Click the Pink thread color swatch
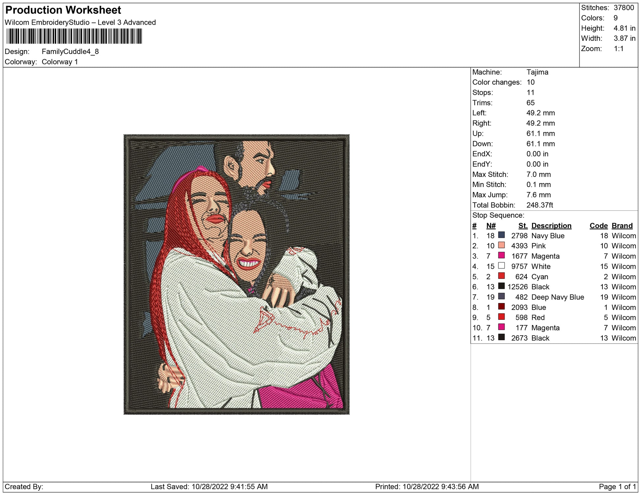 (501, 245)
